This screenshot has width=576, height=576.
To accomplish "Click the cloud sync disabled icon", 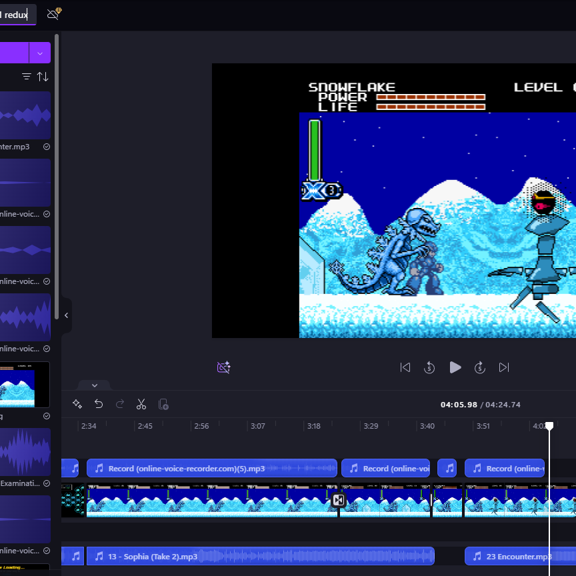I will pyautogui.click(x=54, y=14).
